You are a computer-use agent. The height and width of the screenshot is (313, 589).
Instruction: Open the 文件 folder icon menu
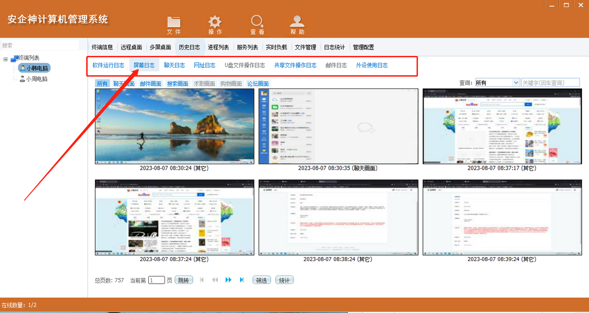point(174,21)
